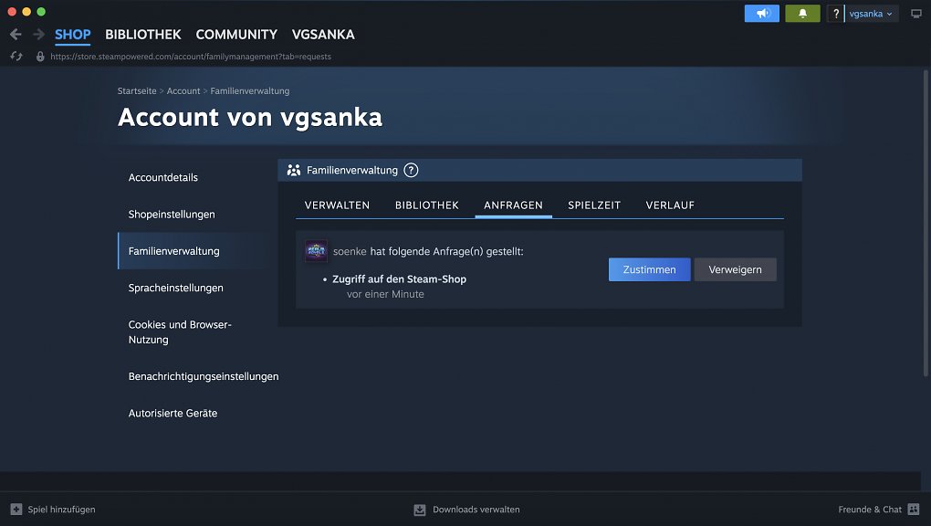Deny request with Verweigern button
The height and width of the screenshot is (526, 931).
(735, 269)
